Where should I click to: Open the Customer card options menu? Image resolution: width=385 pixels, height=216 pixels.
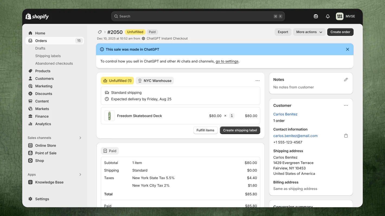click(x=346, y=105)
